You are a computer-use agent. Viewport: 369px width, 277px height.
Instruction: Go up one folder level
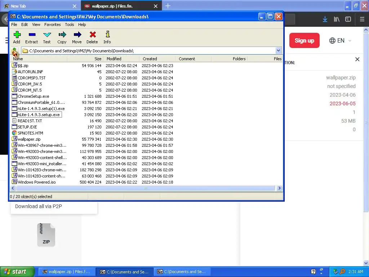tap(14, 51)
